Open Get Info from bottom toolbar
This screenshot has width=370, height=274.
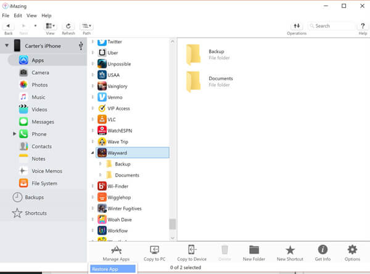tap(322, 249)
